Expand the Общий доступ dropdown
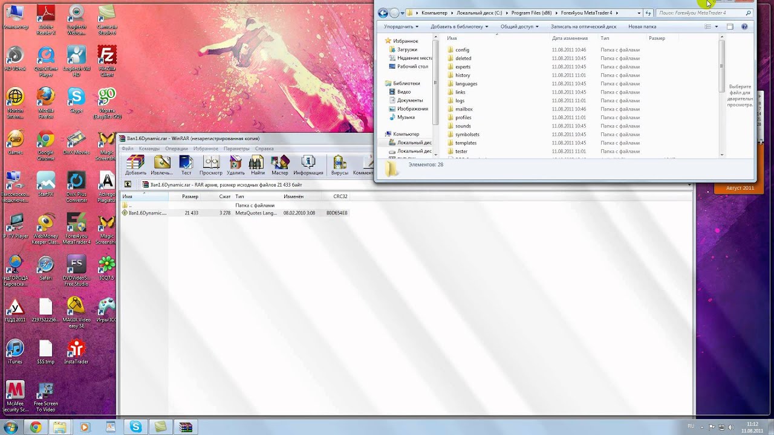Image resolution: width=774 pixels, height=435 pixels. (519, 27)
